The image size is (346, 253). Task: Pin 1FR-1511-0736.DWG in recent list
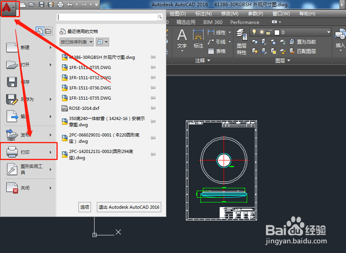coord(153,87)
